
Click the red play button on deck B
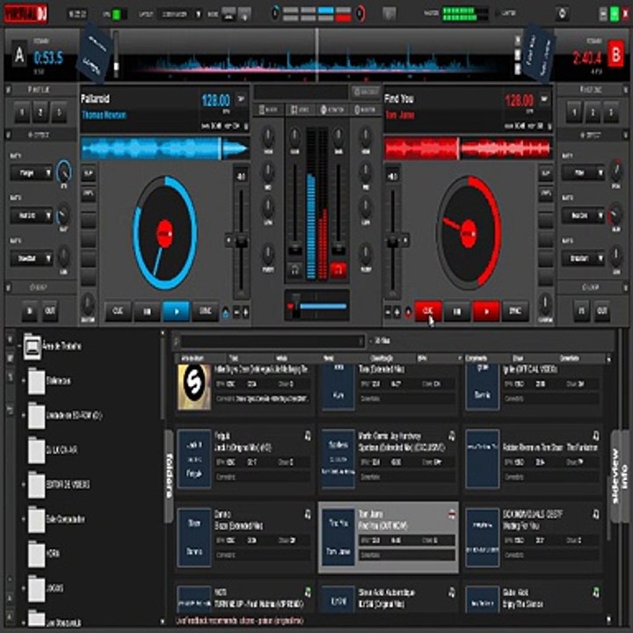[486, 311]
